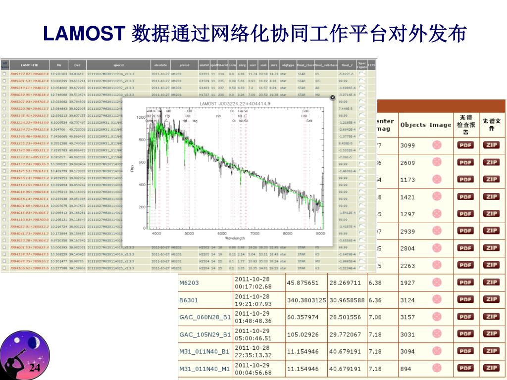Tick checkbox for J003334.72+404322.8 row
The width and height of the screenshot is (507, 380).
click(4, 130)
